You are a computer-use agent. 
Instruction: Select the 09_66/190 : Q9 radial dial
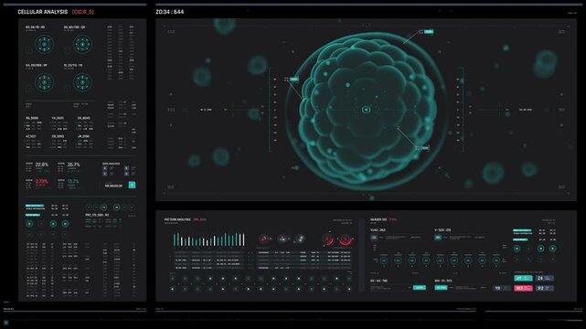82,45
